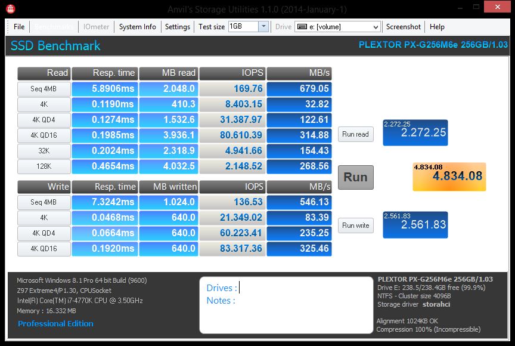Click the large Run button

[x=356, y=177]
